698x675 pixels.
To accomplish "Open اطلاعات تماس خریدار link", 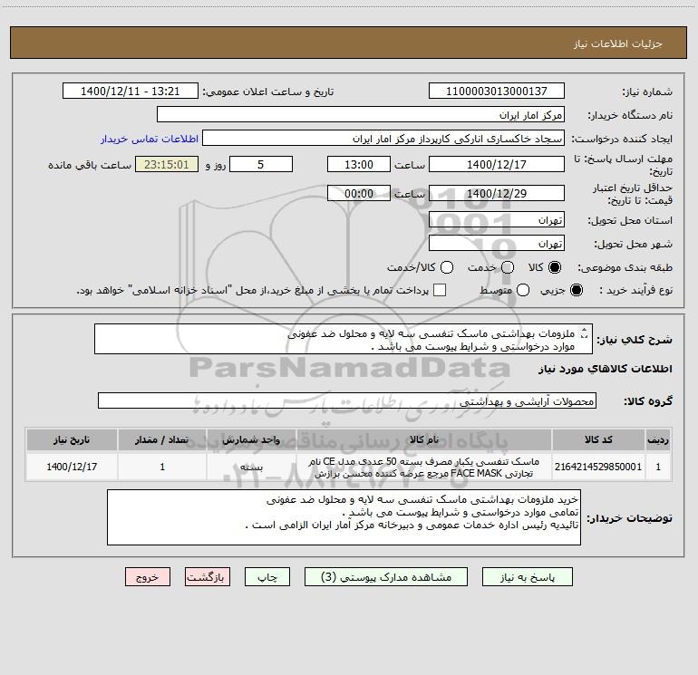I will tap(150, 139).
